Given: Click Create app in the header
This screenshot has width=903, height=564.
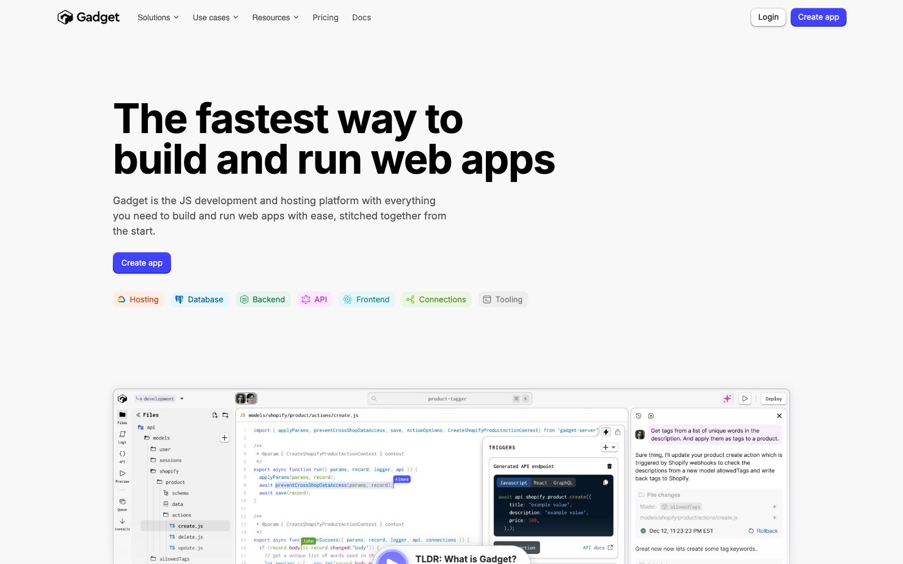Looking at the screenshot, I should coord(818,17).
